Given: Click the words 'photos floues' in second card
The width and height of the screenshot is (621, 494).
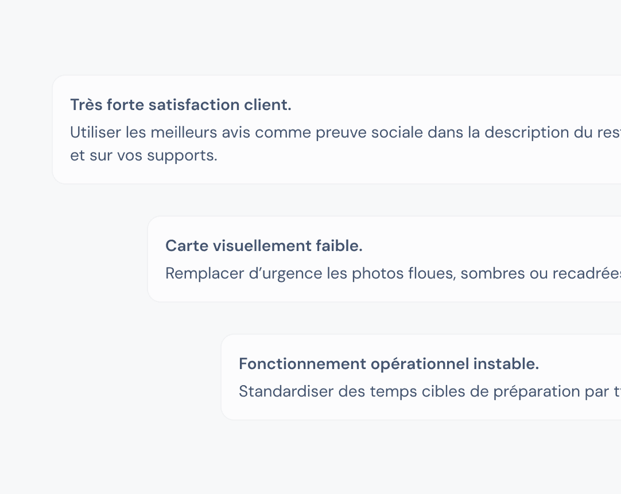Looking at the screenshot, I should 403,273.
